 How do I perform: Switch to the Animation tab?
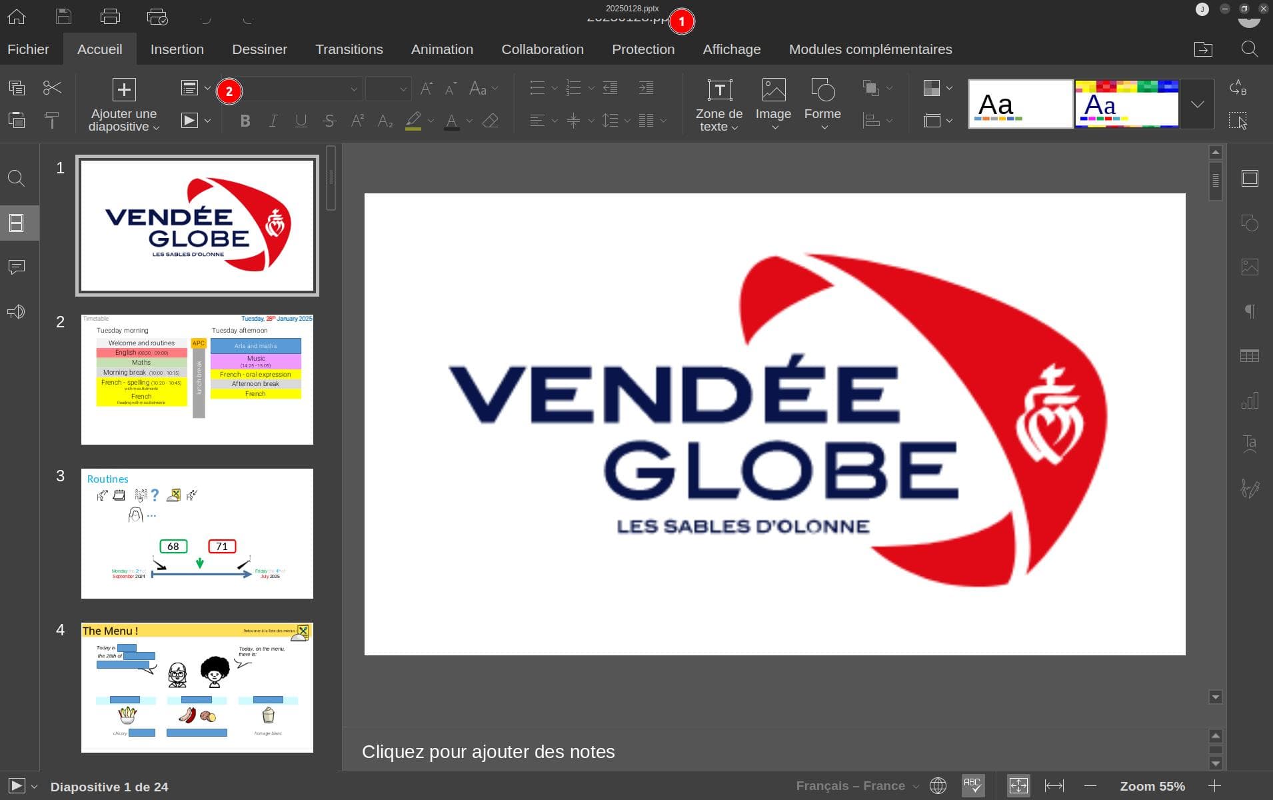point(442,49)
